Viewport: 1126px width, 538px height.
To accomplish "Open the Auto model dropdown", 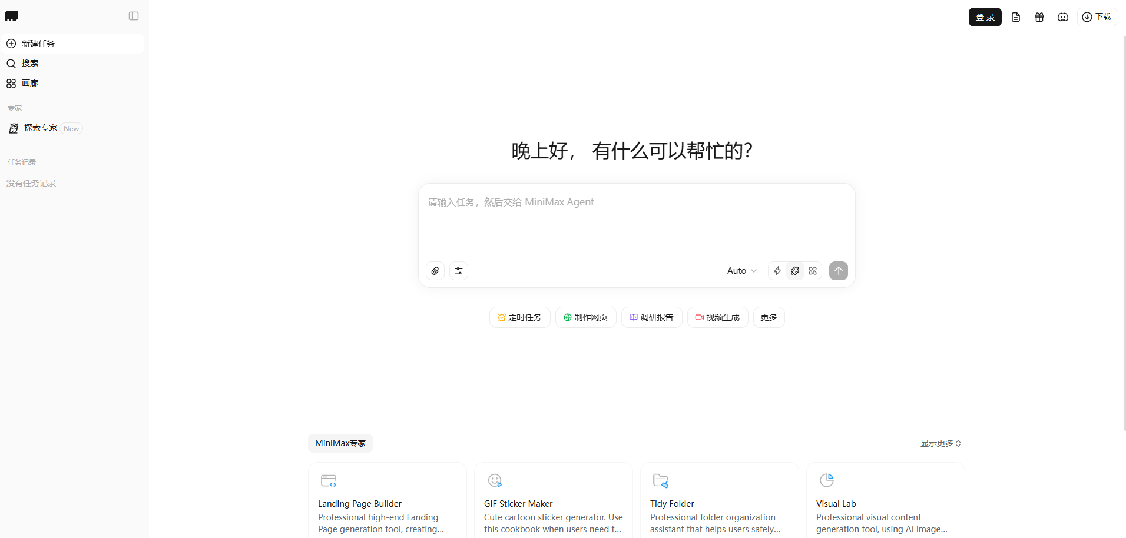I will pyautogui.click(x=741, y=271).
